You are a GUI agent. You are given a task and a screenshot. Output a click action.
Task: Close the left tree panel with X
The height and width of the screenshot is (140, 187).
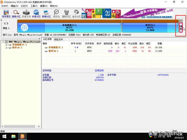tap(39, 39)
